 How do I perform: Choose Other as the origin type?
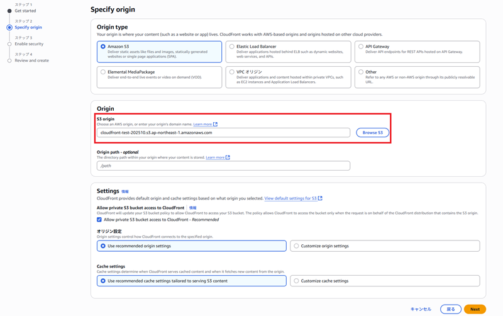click(361, 72)
